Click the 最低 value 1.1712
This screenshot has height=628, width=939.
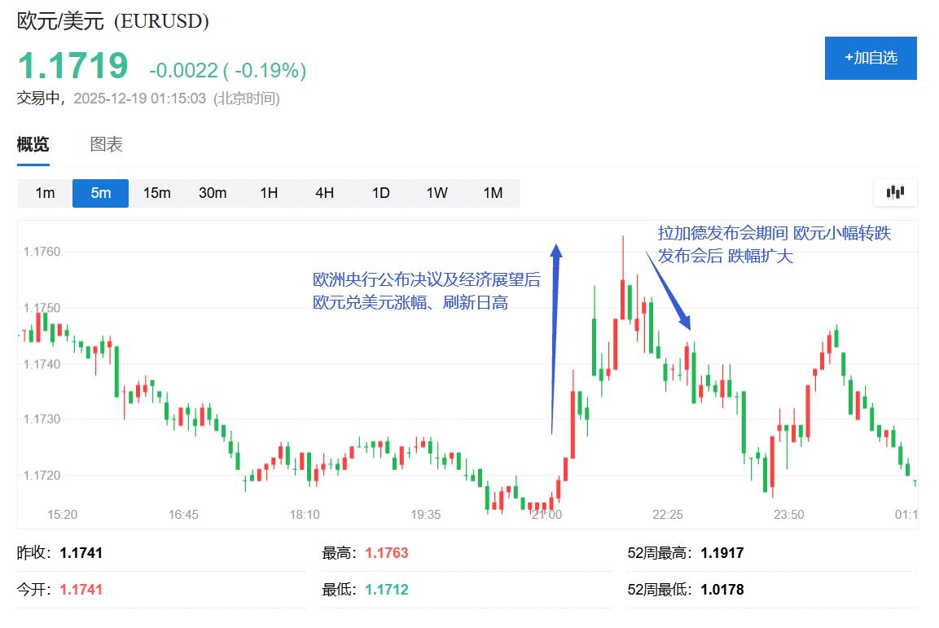[388, 588]
